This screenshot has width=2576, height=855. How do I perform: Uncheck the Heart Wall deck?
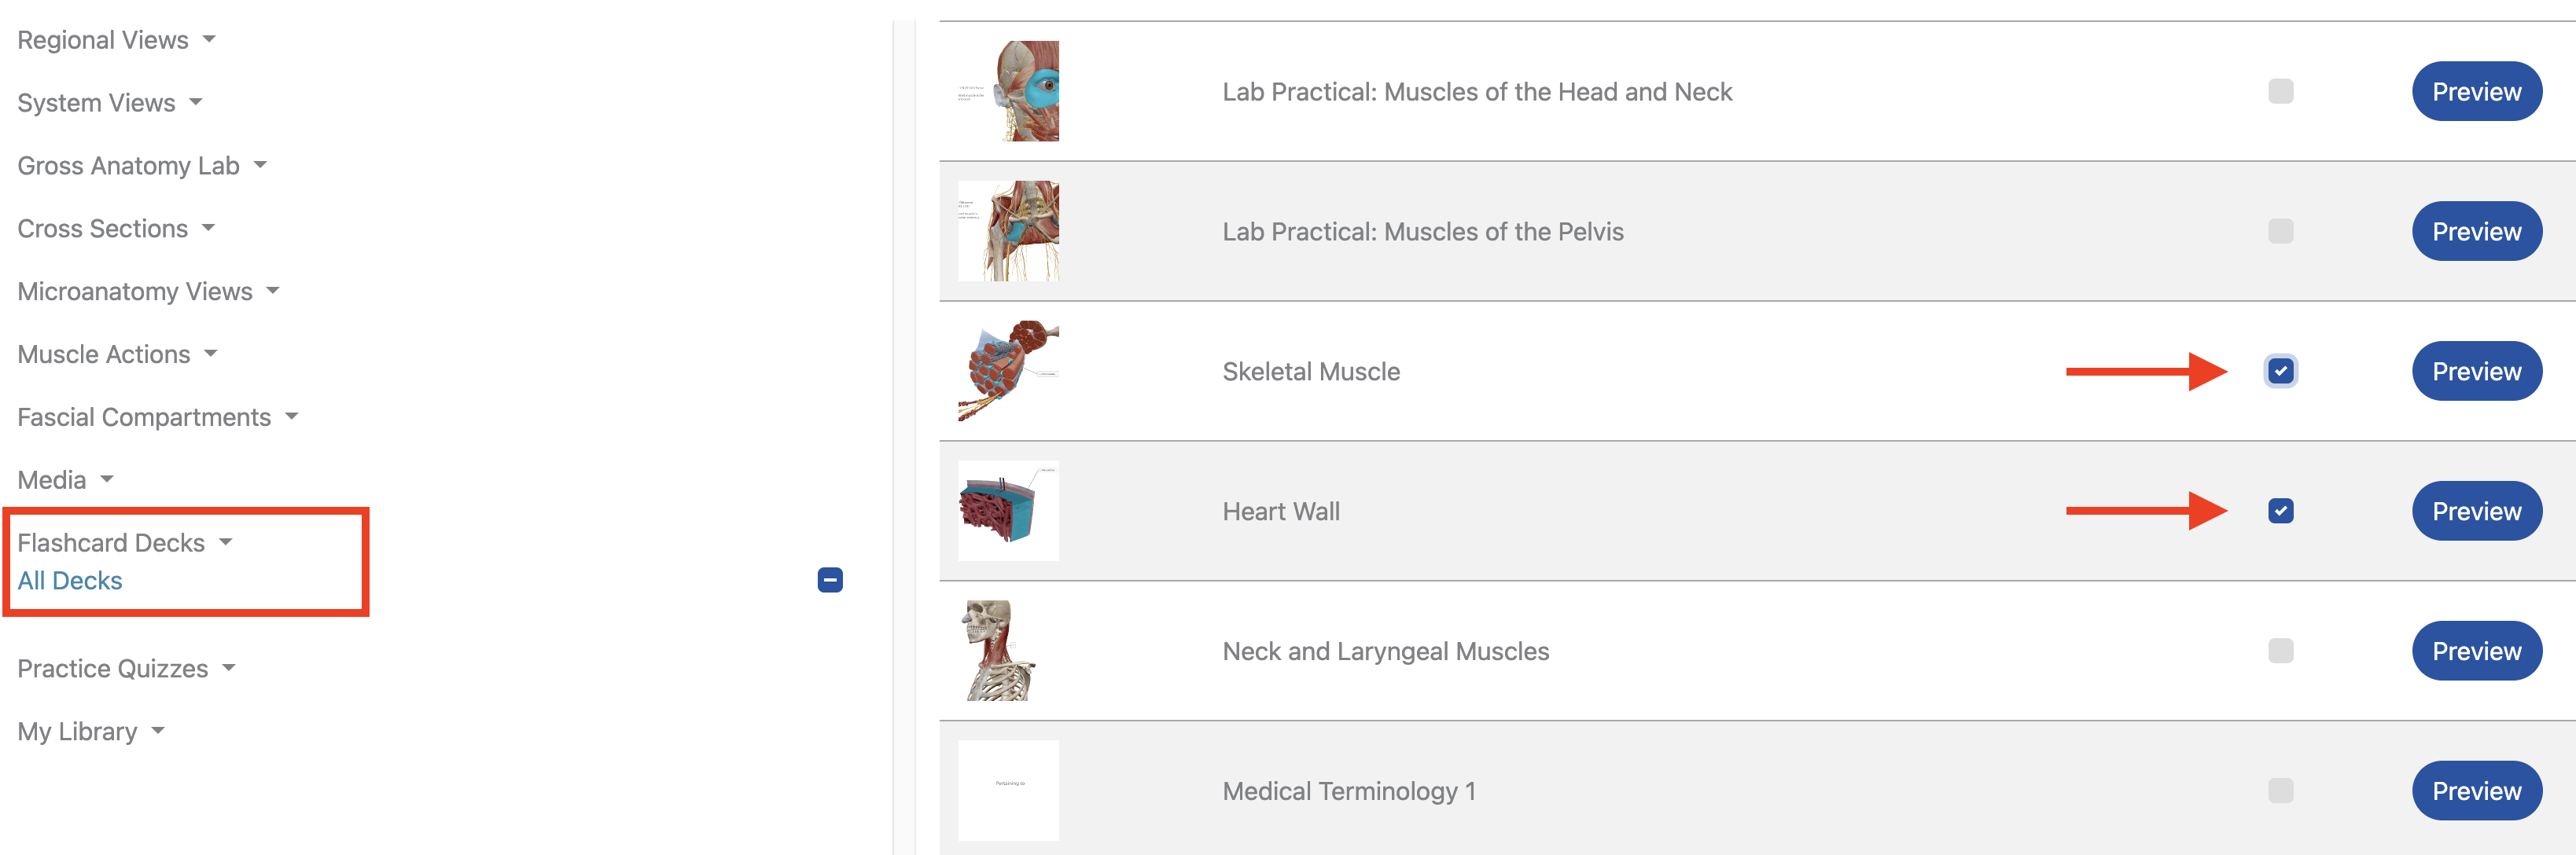(x=2280, y=510)
